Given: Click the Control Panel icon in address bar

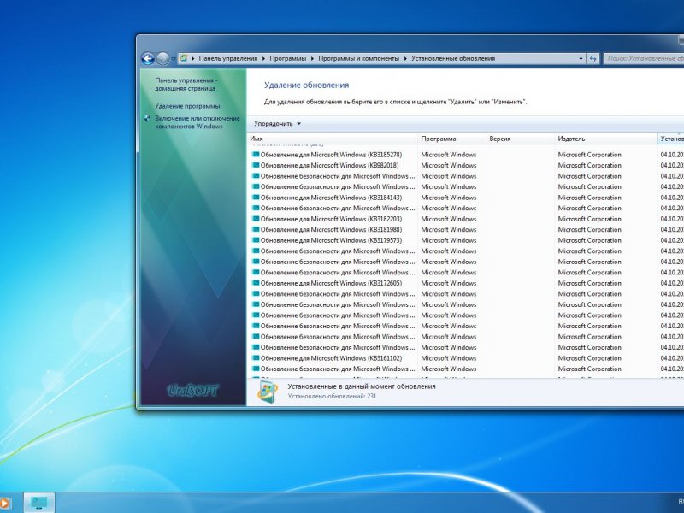Looking at the screenshot, I should click(x=184, y=58).
